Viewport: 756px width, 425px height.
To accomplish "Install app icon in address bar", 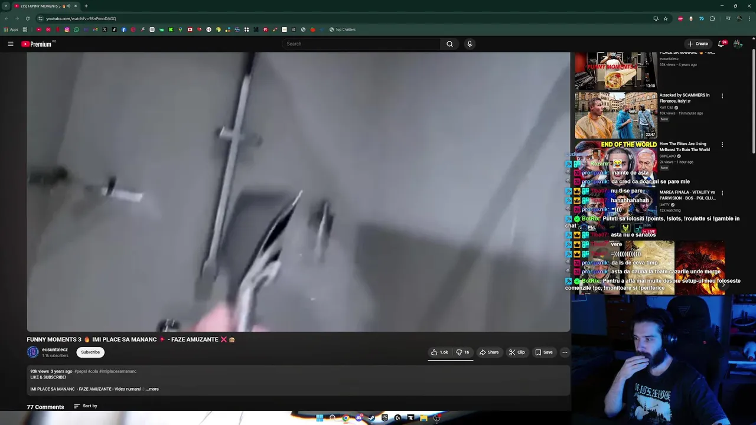I will click(656, 18).
